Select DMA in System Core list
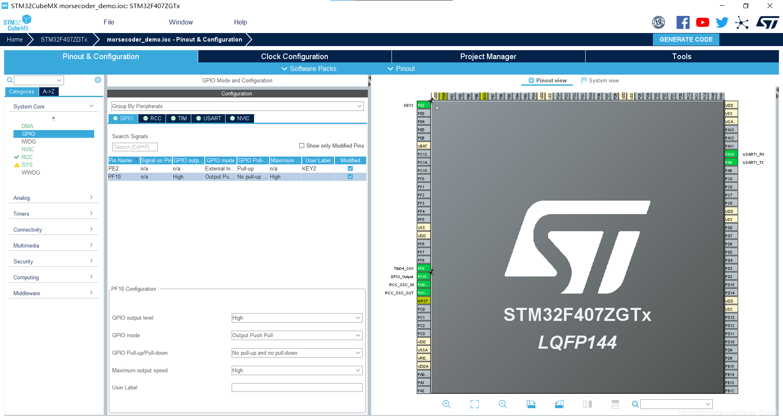The image size is (783, 420). 27,126
